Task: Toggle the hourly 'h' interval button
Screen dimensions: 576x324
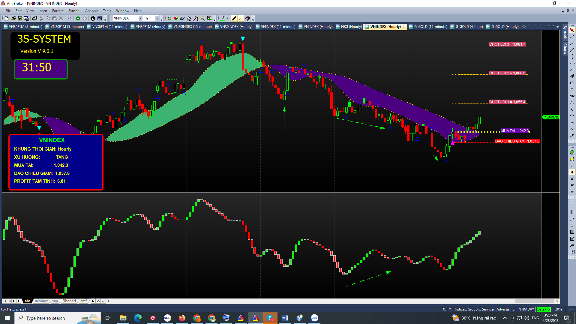Action: 572,172
